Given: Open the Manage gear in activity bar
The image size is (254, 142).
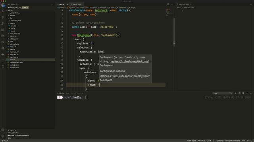Looking at the screenshot, I should (x=3, y=136).
